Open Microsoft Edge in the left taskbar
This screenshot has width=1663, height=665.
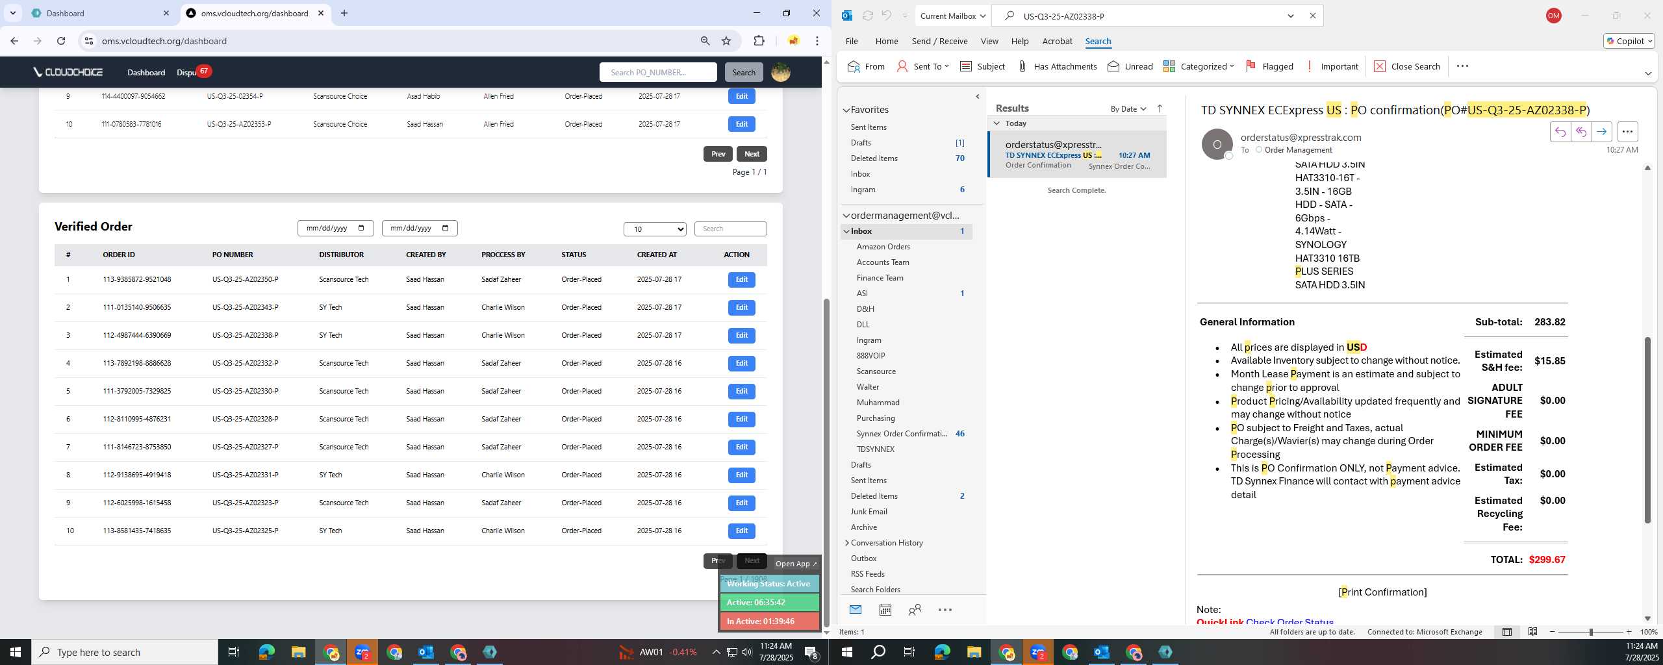click(266, 652)
